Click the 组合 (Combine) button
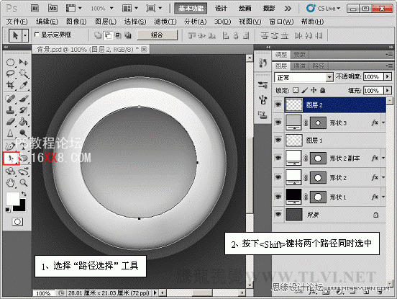 pyautogui.click(x=157, y=35)
